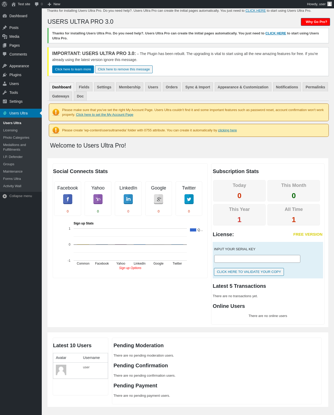Viewport: 334px width, 415px height.
Task: Click the blue chart legend swatch
Action: (193, 230)
